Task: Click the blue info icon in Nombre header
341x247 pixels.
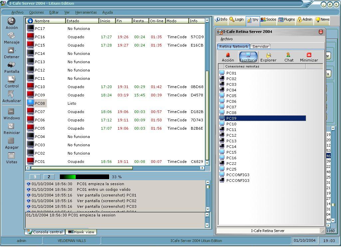Action: click(x=30, y=21)
